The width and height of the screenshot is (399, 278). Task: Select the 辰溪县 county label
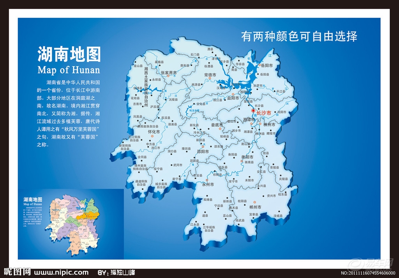166,118
